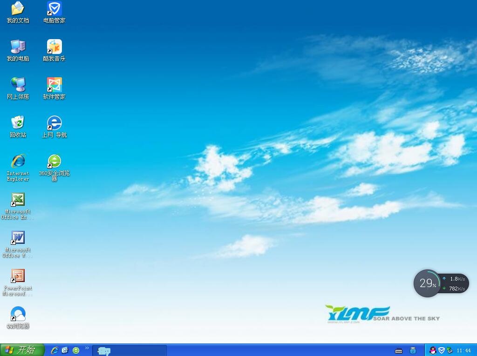The image size is (477, 356).
Task: Open 软件管家 software manager shortcut
Action: coord(55,86)
